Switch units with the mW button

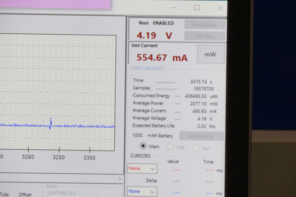[211, 54]
